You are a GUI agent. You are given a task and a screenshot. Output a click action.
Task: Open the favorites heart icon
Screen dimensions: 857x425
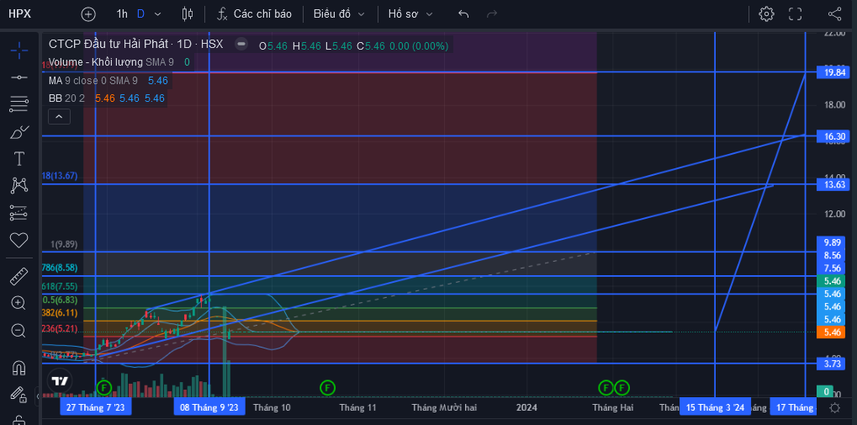click(x=19, y=240)
